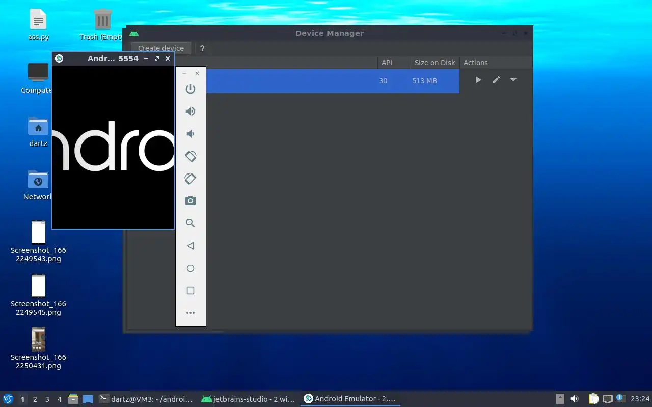Activate the emulator zoom magnifier
The width and height of the screenshot is (652, 407).
(191, 223)
